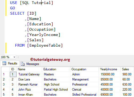
Task: Select the ID column header
Action: [13, 69]
